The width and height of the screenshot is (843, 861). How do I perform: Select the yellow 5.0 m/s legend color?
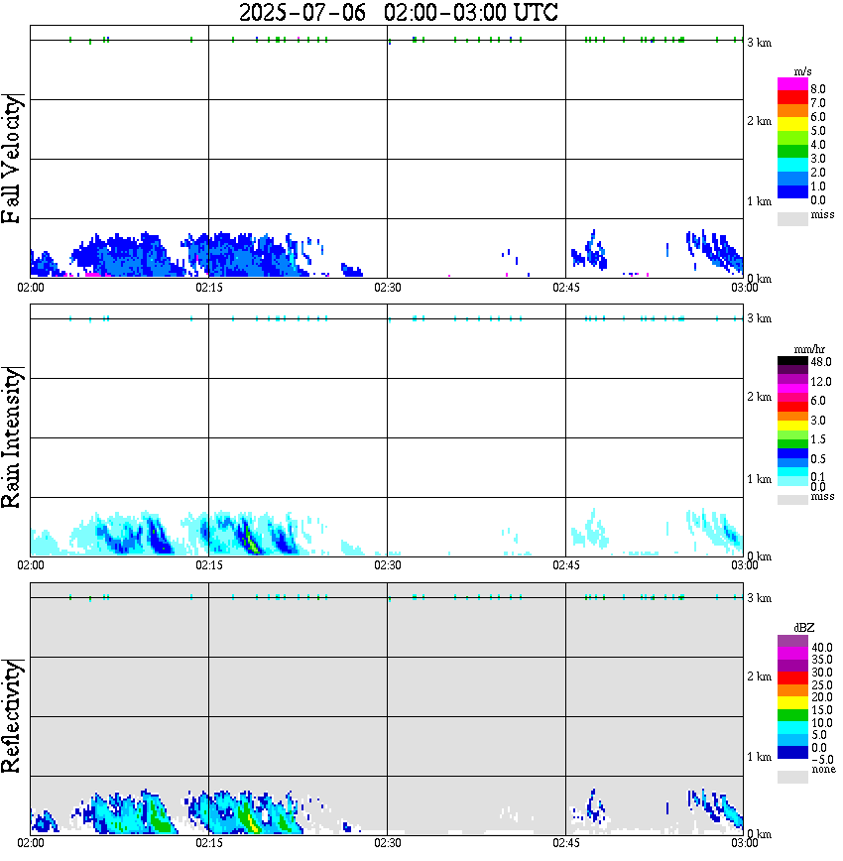792,124
